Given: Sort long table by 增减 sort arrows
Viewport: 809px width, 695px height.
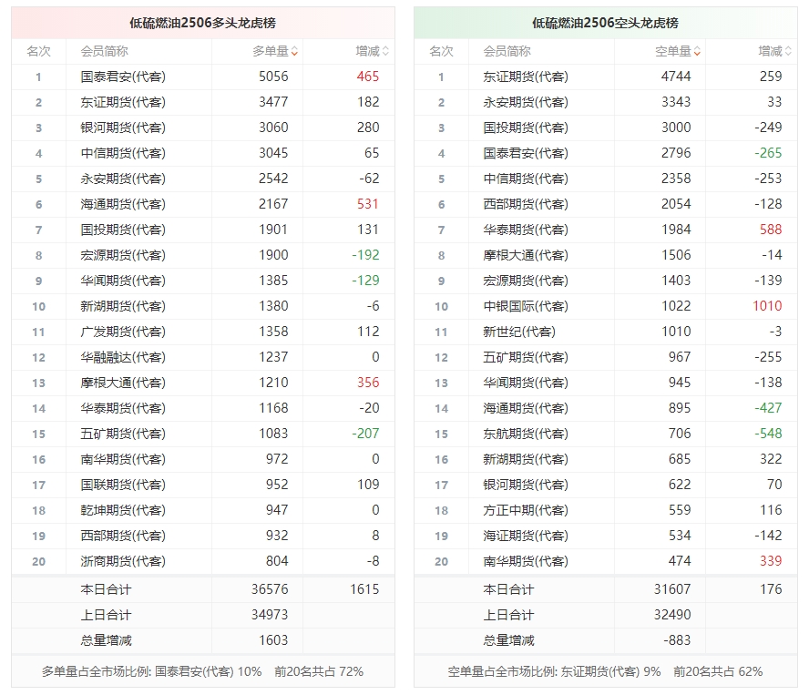Looking at the screenshot, I should 385,51.
